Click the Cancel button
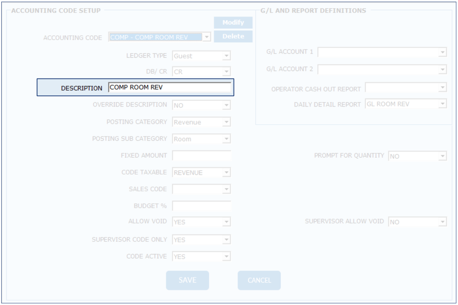The width and height of the screenshot is (458, 305). coord(259,280)
